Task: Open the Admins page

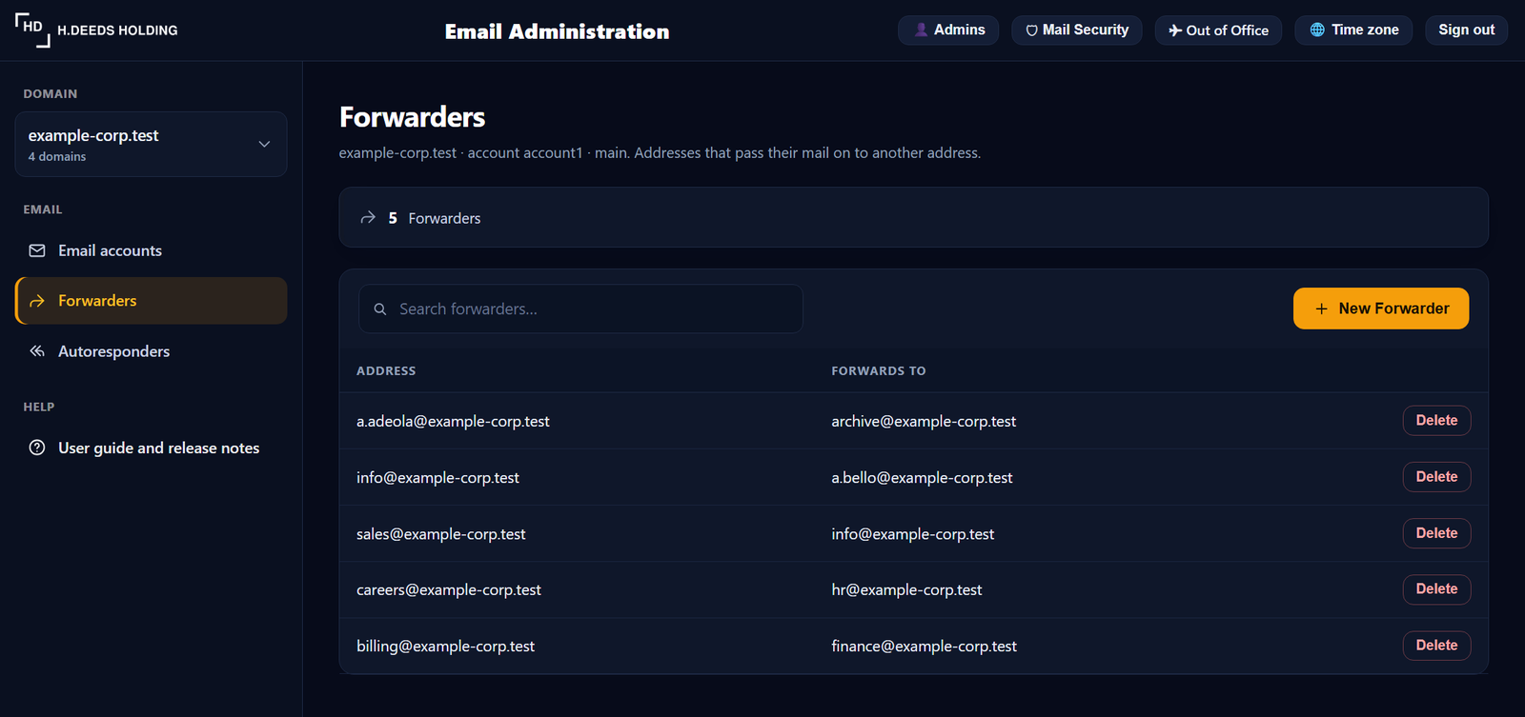Action: click(x=948, y=30)
